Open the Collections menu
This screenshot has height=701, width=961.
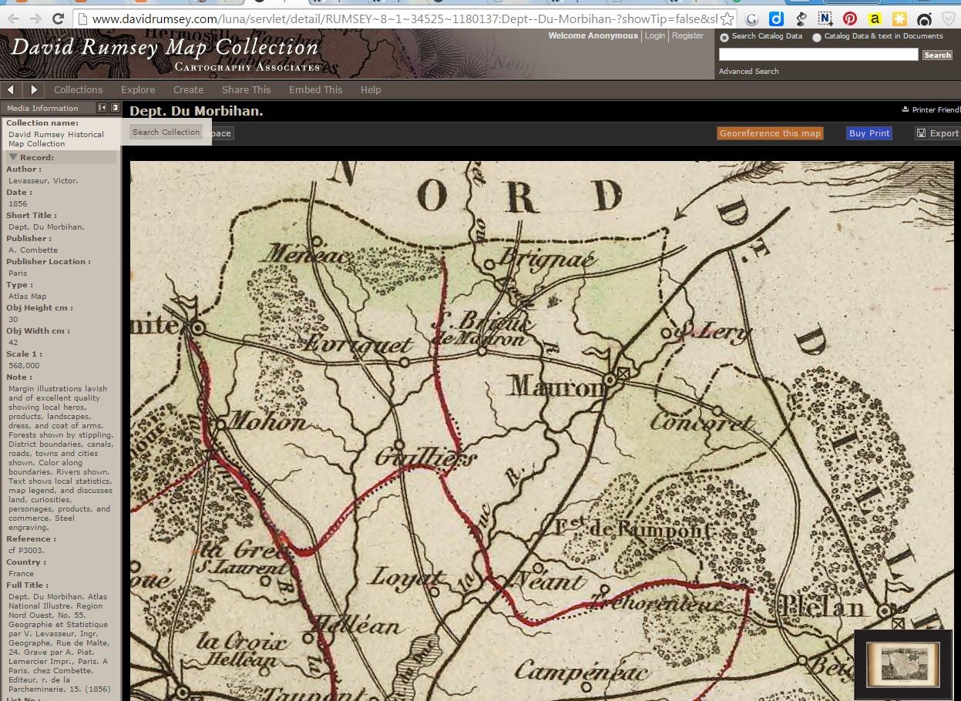[x=78, y=89]
